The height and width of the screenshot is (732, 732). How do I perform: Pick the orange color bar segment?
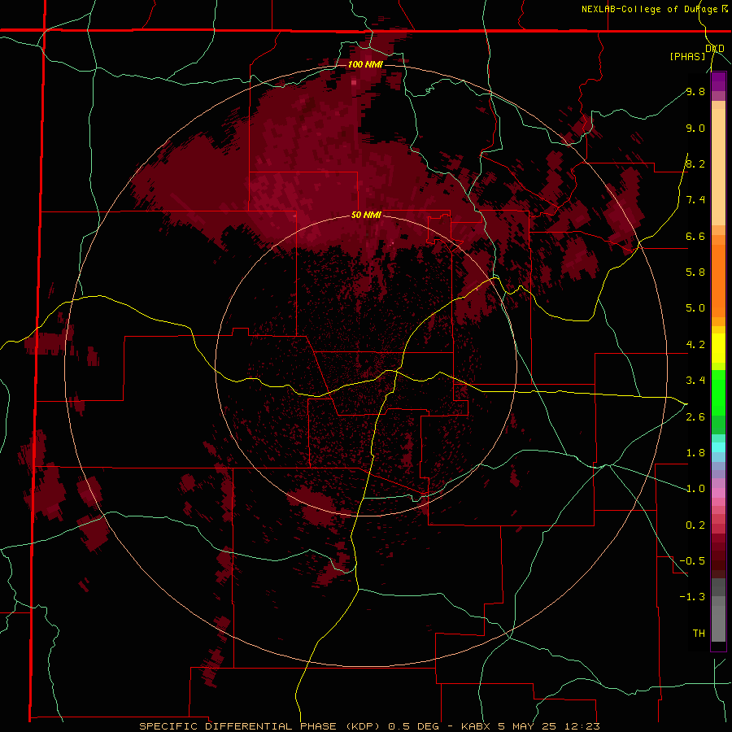pyautogui.click(x=718, y=281)
